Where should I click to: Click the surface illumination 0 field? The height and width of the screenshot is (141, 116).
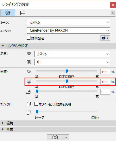pos(105,92)
